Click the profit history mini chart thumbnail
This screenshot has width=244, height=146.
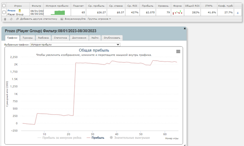coord(58,13)
